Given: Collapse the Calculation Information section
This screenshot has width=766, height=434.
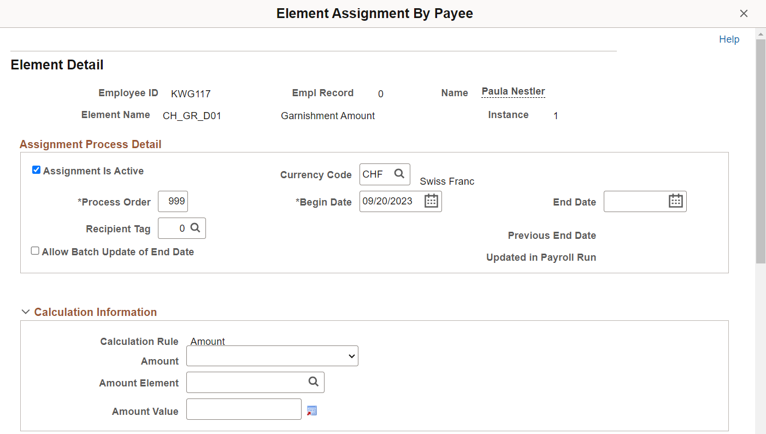Looking at the screenshot, I should coord(26,311).
